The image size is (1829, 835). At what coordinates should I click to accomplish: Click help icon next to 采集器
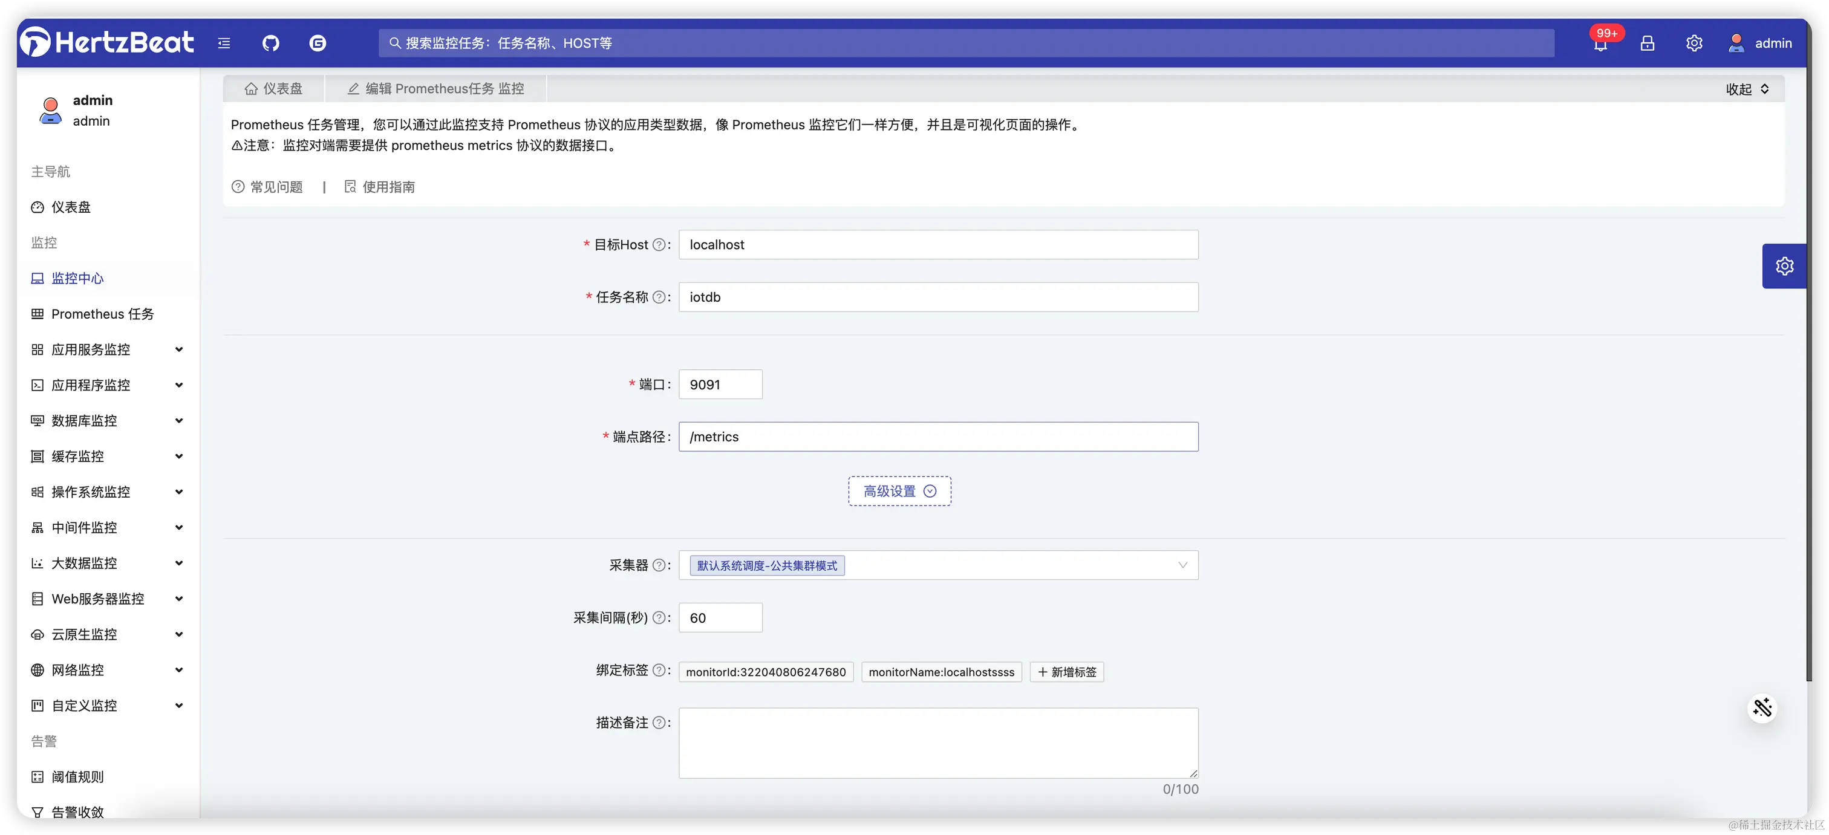tap(659, 565)
